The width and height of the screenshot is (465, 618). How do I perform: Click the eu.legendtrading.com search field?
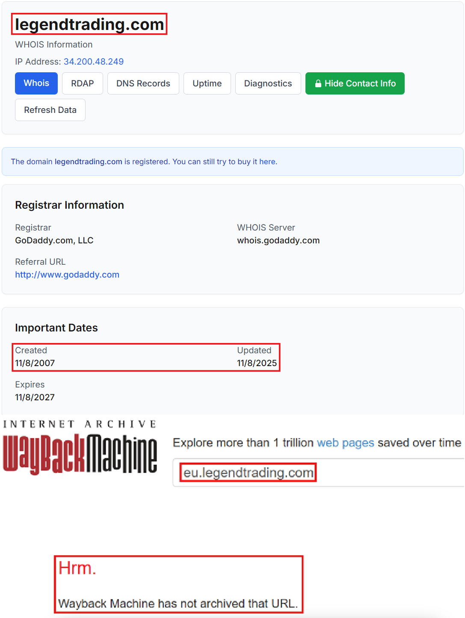248,472
